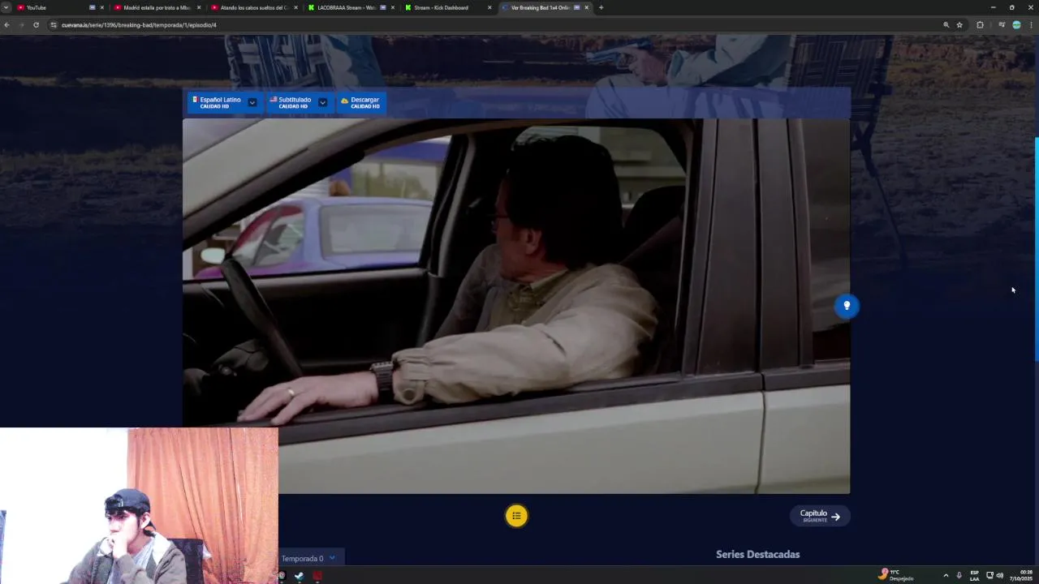1039x584 pixels.
Task: Open the ESP keyboard language indicator
Action: (974, 575)
